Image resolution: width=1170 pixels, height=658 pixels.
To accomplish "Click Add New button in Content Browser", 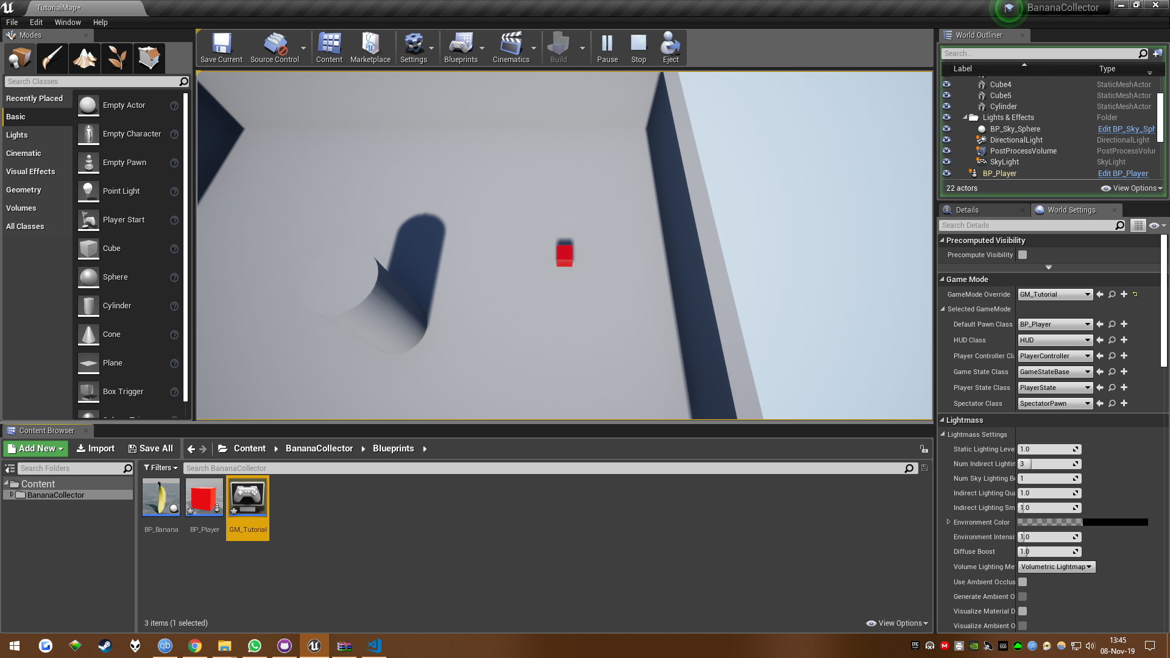I will pyautogui.click(x=35, y=448).
